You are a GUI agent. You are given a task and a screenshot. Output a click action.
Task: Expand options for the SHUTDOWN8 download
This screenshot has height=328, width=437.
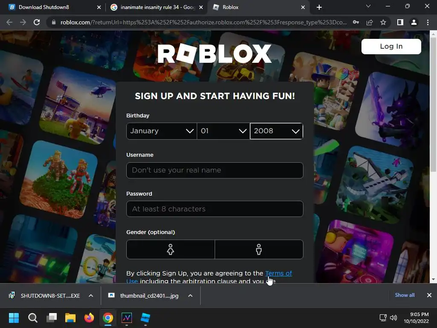pyautogui.click(x=91, y=296)
